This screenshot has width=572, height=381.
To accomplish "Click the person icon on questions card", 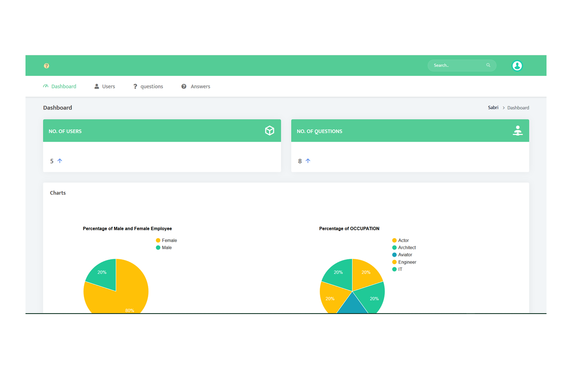I will [x=517, y=130].
